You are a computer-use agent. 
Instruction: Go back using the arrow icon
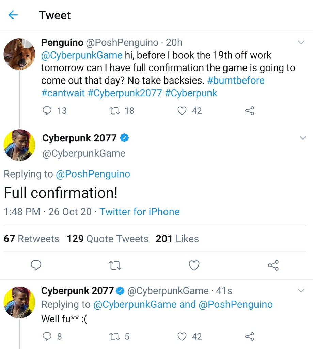[x=13, y=15]
